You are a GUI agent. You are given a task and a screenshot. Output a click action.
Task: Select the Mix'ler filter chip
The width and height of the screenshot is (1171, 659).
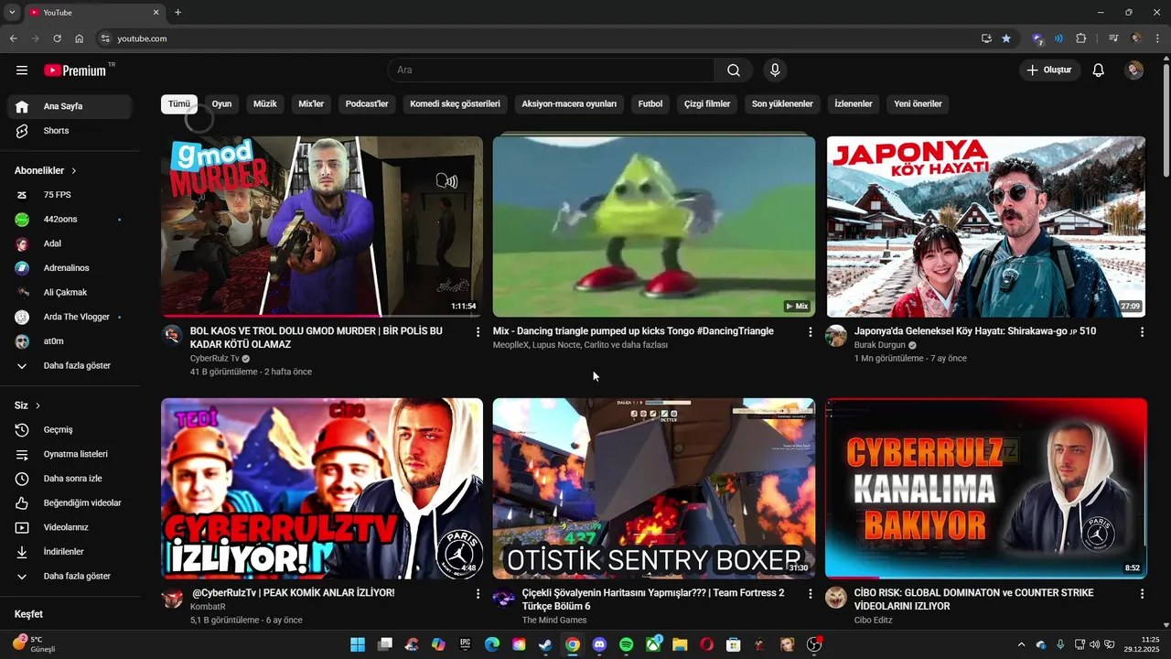(x=311, y=104)
